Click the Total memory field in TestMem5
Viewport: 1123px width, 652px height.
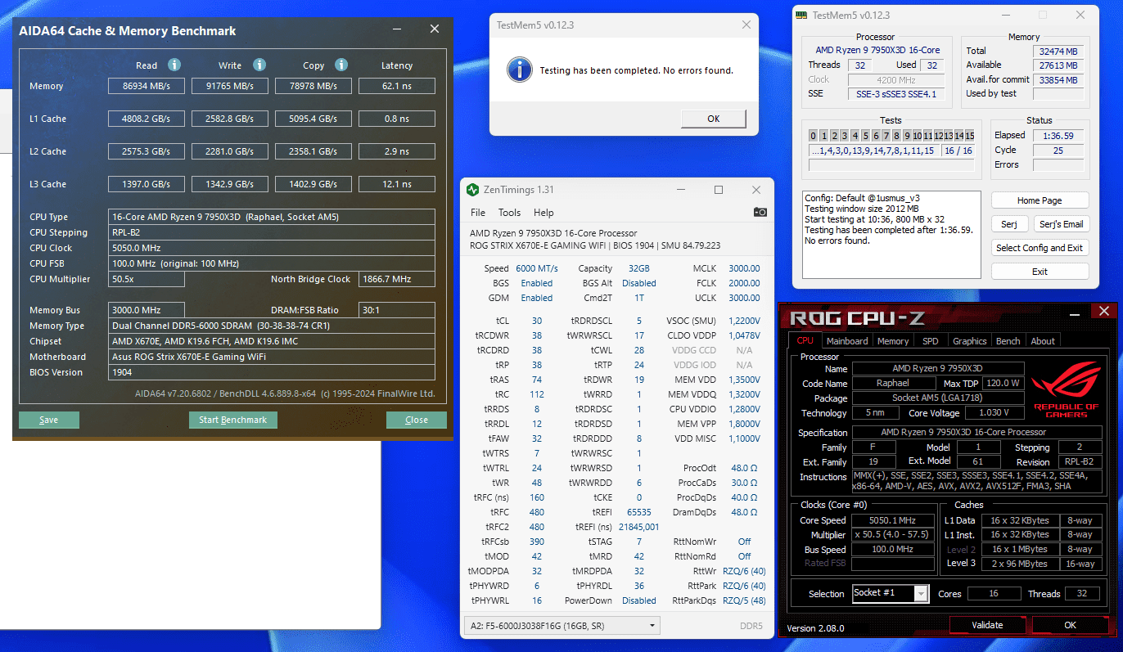[1058, 52]
